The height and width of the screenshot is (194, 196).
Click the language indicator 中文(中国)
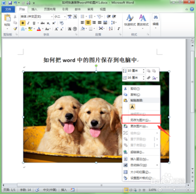point(49,190)
